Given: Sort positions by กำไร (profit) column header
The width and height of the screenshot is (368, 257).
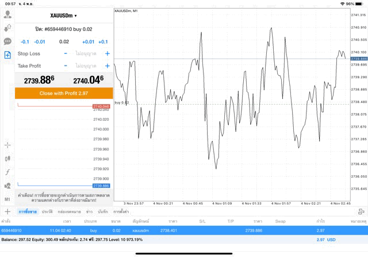Looking at the screenshot, I should pos(320,221).
